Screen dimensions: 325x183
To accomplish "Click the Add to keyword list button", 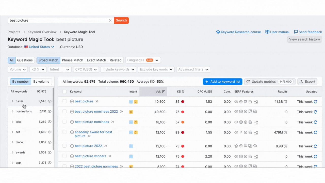I will tap(222, 82).
